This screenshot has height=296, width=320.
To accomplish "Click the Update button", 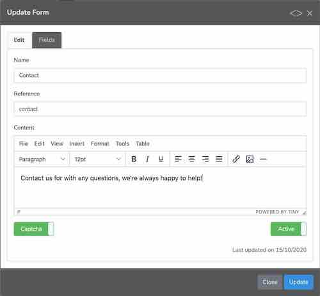I will click(298, 282).
